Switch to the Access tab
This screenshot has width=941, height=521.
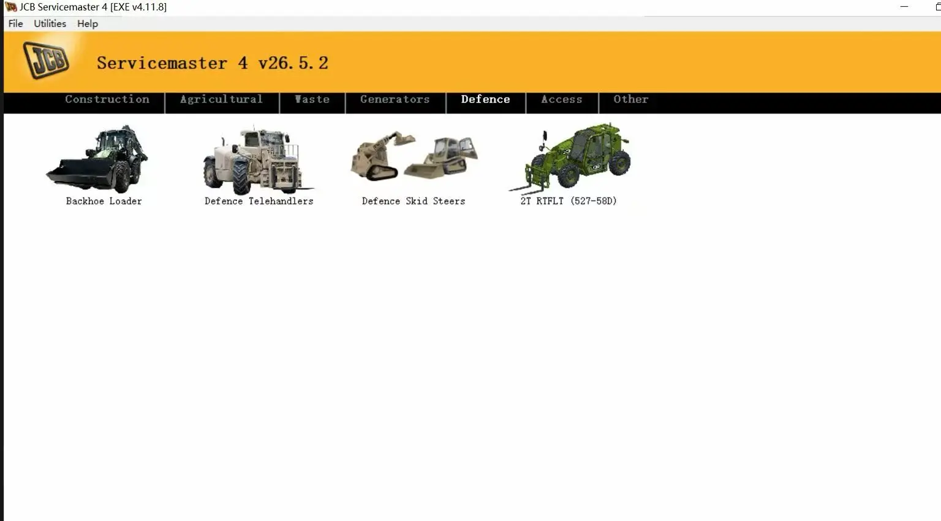562,99
